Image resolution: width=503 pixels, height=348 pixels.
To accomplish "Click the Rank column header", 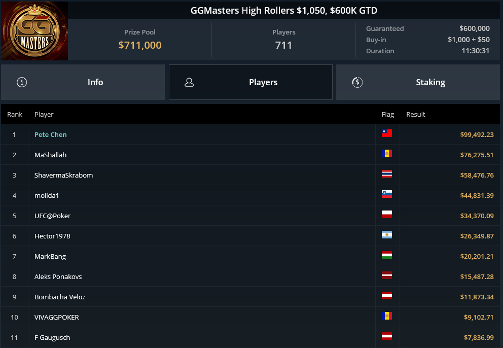I will pos(15,114).
